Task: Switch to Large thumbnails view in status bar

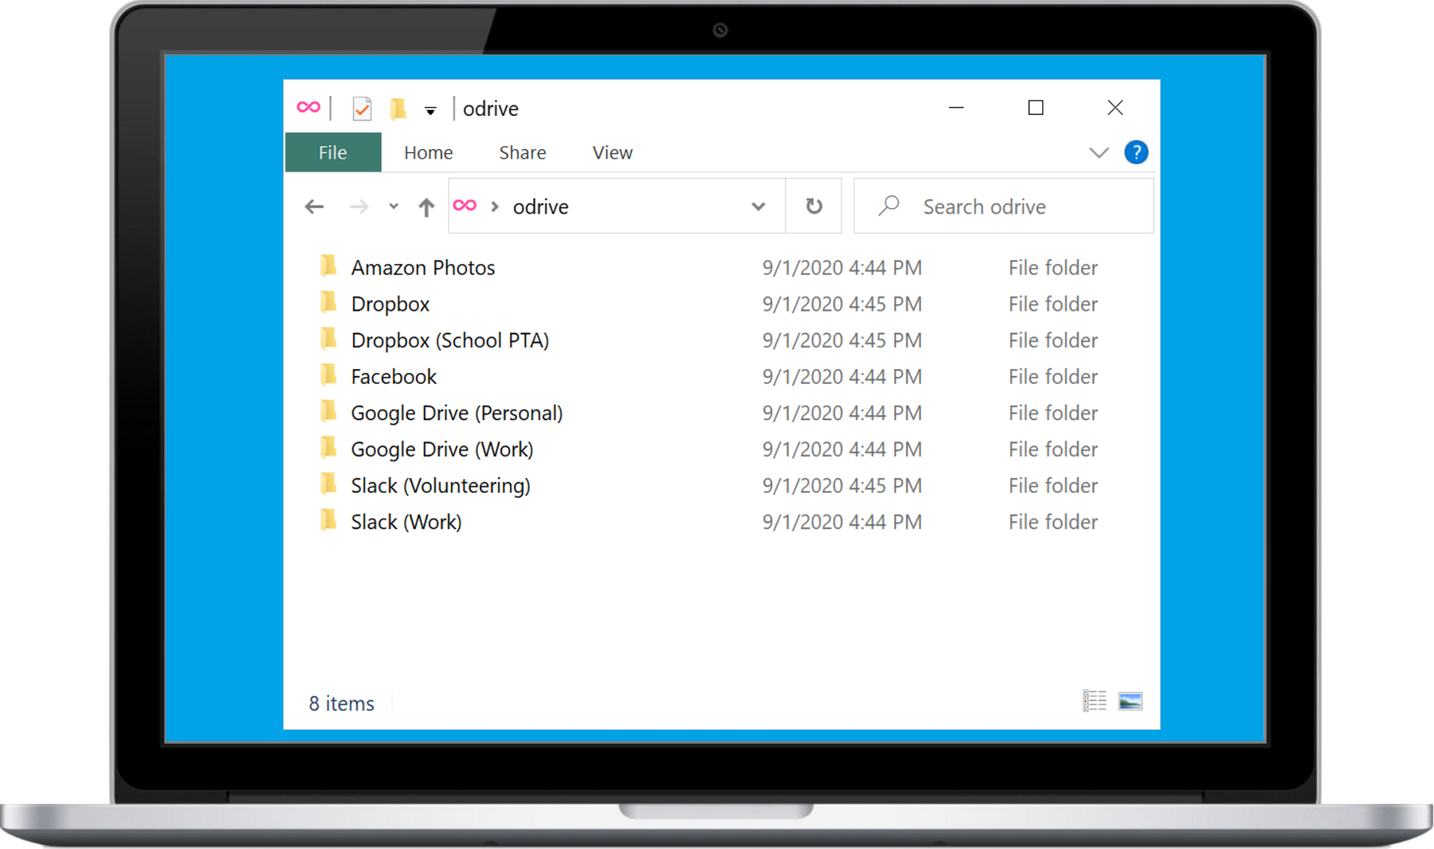Action: pos(1131,700)
